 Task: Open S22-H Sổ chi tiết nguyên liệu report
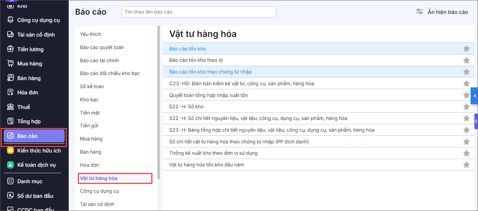(258, 118)
